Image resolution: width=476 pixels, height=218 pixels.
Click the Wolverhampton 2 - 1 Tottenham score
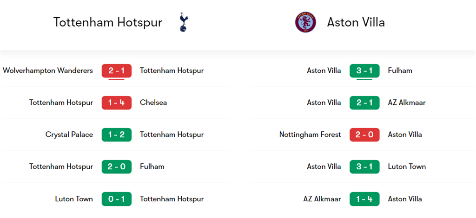117,71
